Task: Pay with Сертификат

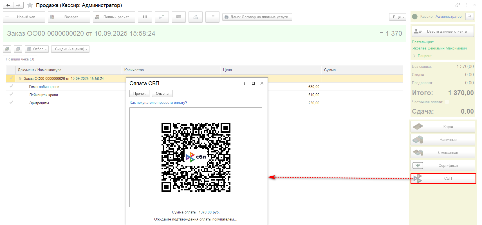Action: click(443, 165)
